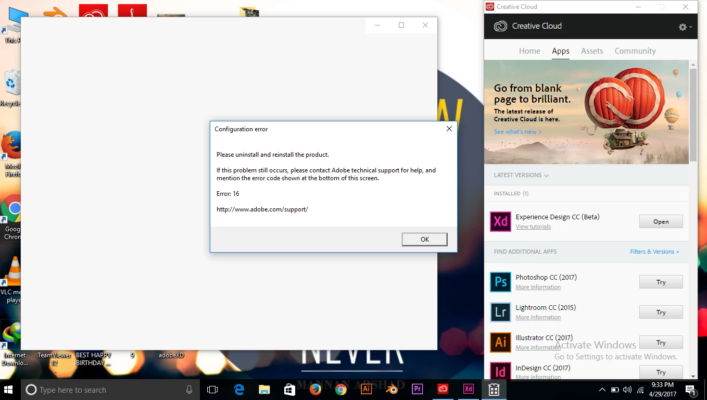Open the Creative Cloud settings gear menu

click(685, 27)
